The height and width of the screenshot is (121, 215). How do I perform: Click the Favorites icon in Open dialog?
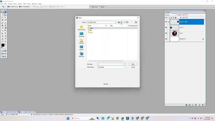(x=136, y=23)
